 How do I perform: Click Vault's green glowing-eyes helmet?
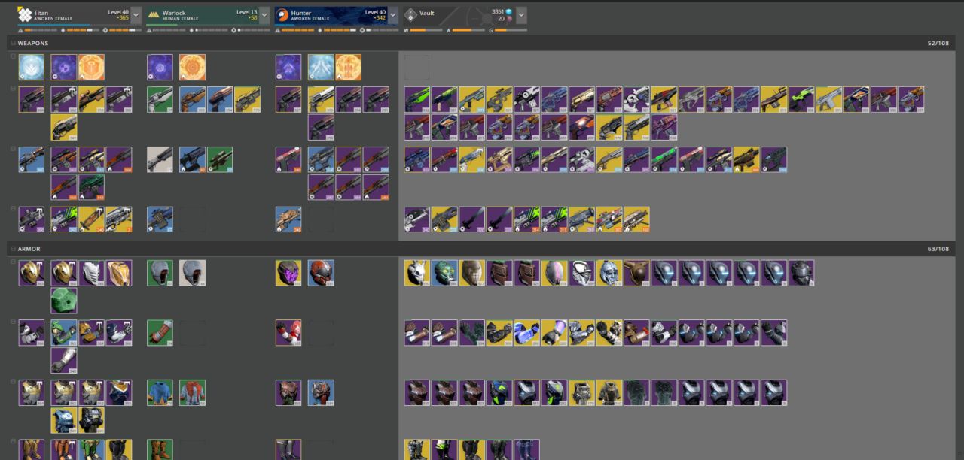point(444,273)
